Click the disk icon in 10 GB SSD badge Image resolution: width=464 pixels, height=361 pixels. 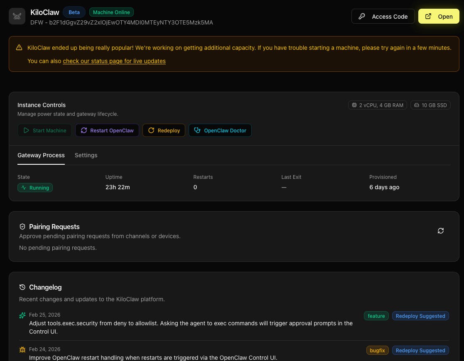[x=416, y=105]
